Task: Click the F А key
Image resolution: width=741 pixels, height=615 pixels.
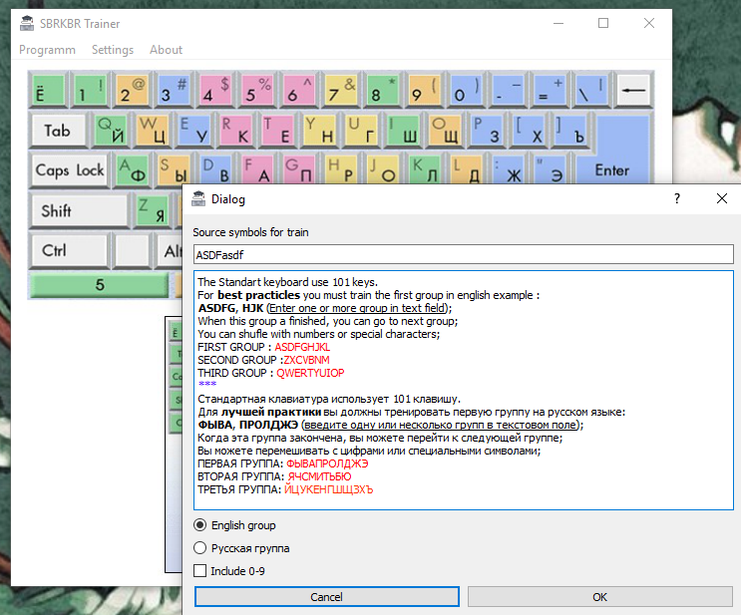Action: [x=257, y=169]
